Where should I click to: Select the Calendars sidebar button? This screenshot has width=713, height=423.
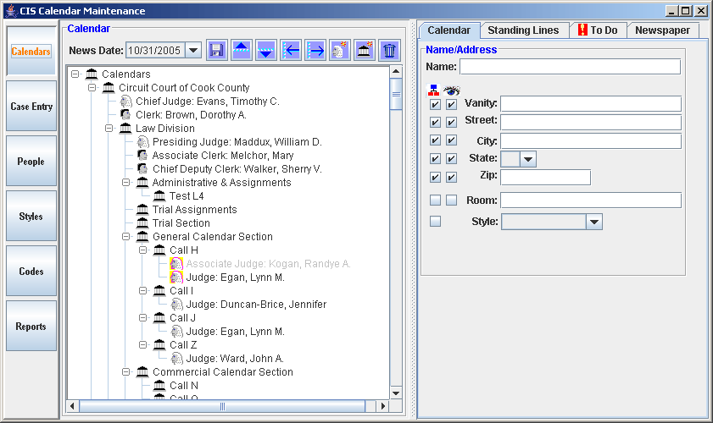pyautogui.click(x=31, y=52)
